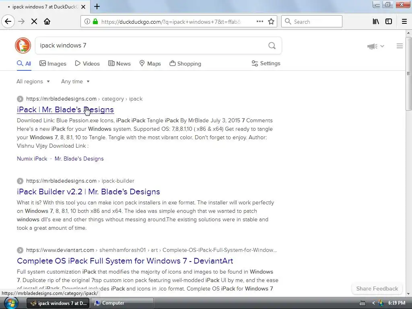Expand the All regions filter
This screenshot has width=412, height=309.
pos(33,81)
